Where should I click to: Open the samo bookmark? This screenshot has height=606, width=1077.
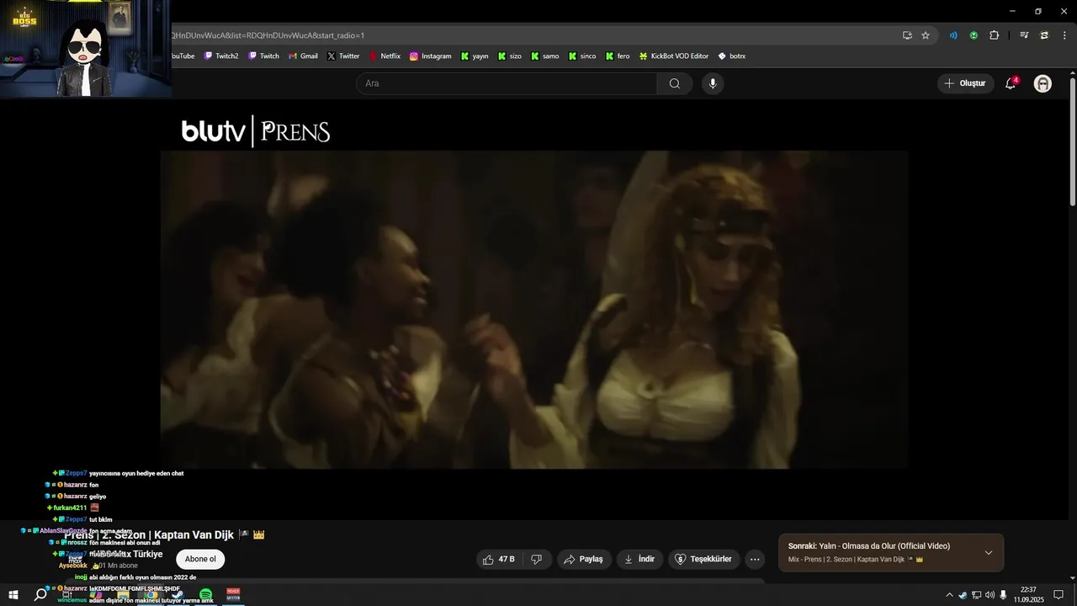(545, 56)
